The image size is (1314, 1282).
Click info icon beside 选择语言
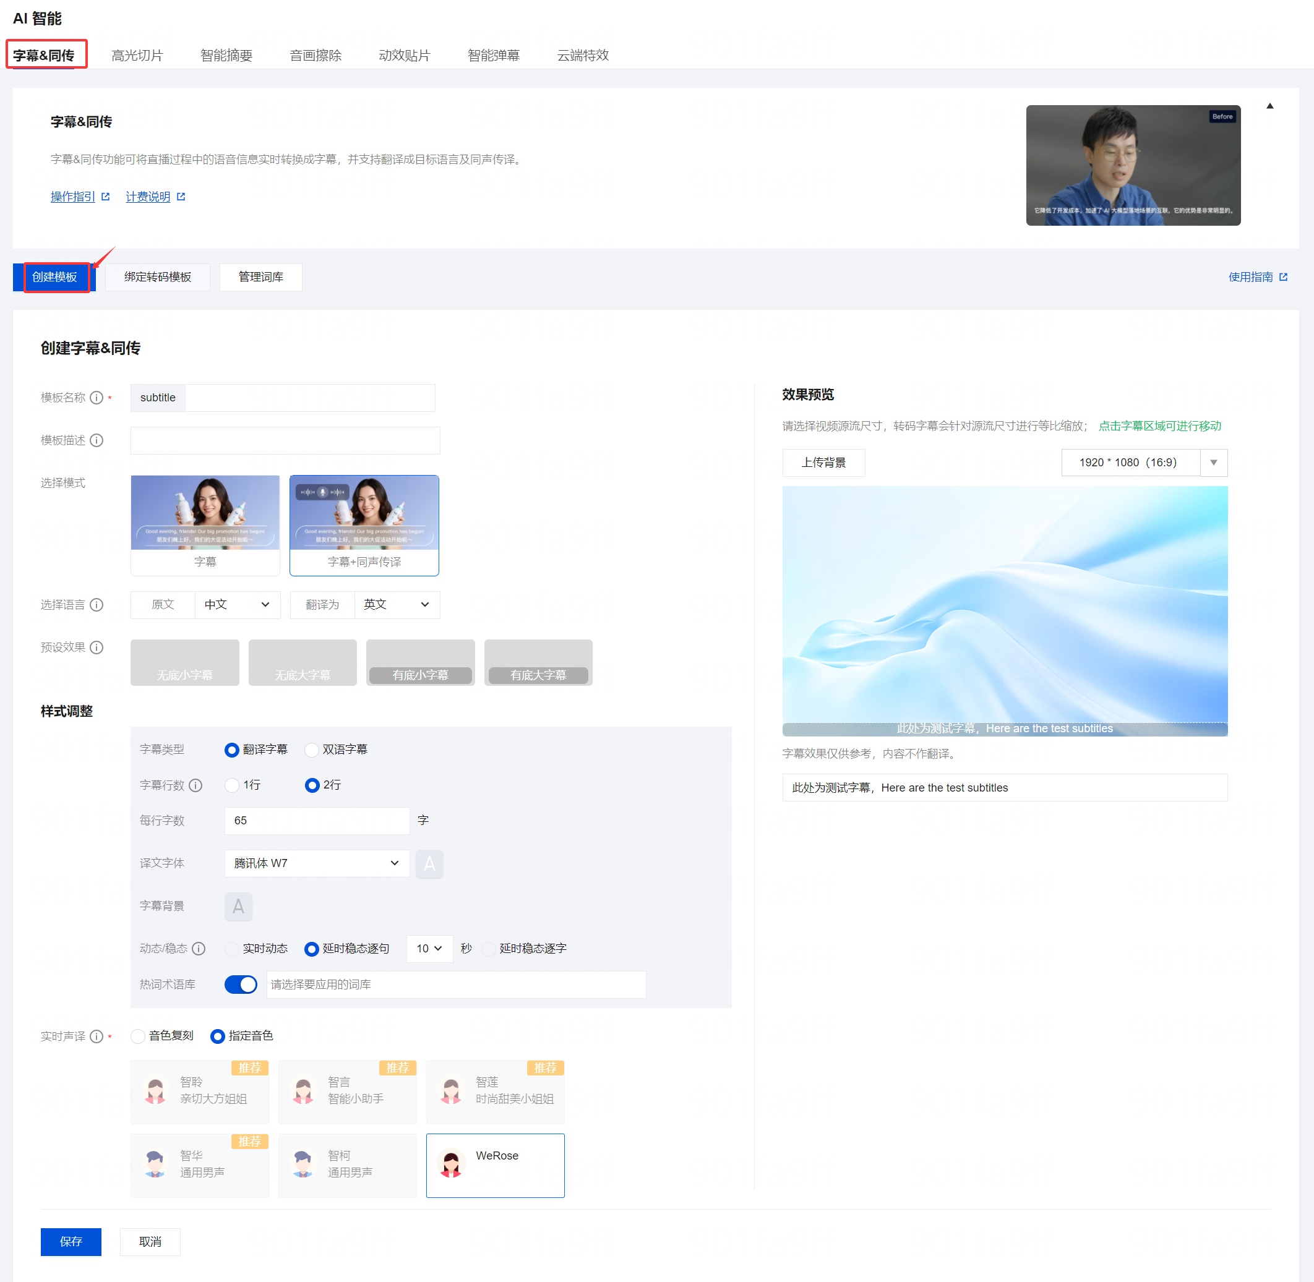(97, 605)
